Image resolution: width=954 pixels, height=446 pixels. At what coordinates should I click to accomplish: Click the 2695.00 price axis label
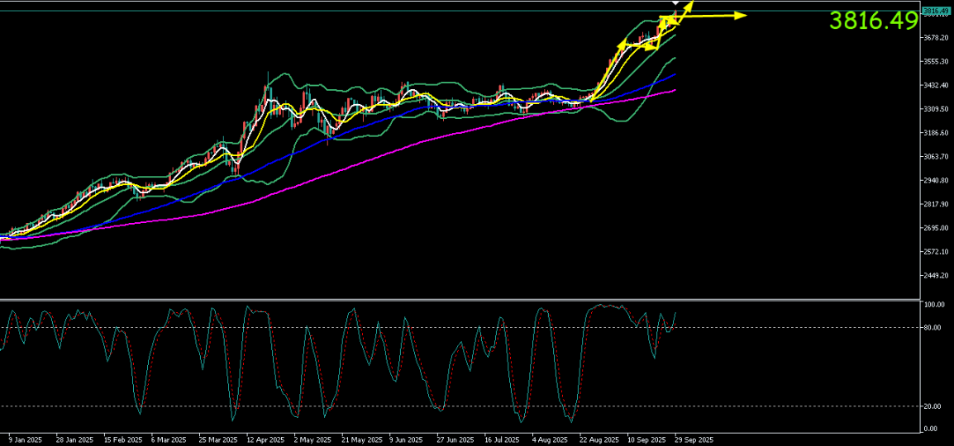point(936,228)
